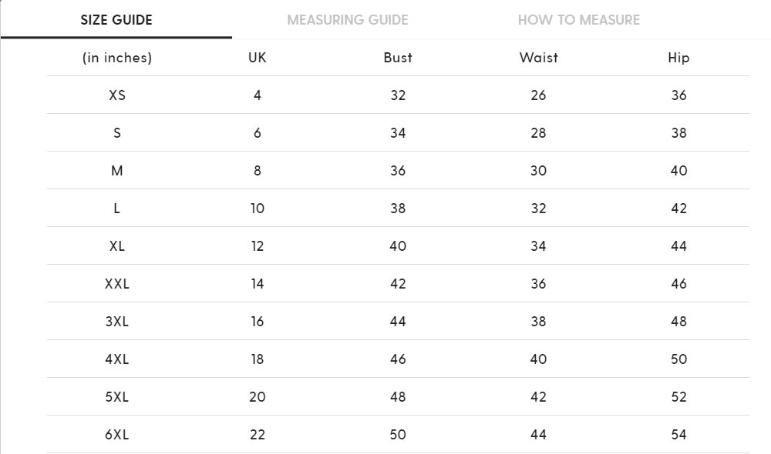Switch to the Size Guide tab

pyautogui.click(x=116, y=20)
